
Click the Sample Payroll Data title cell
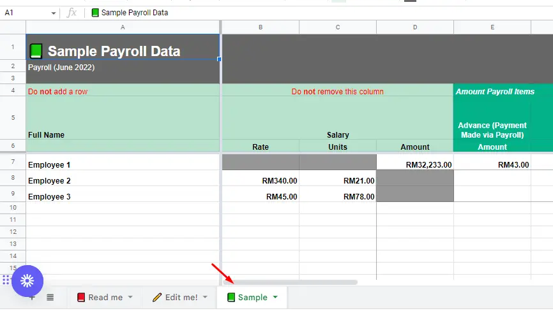tap(123, 47)
